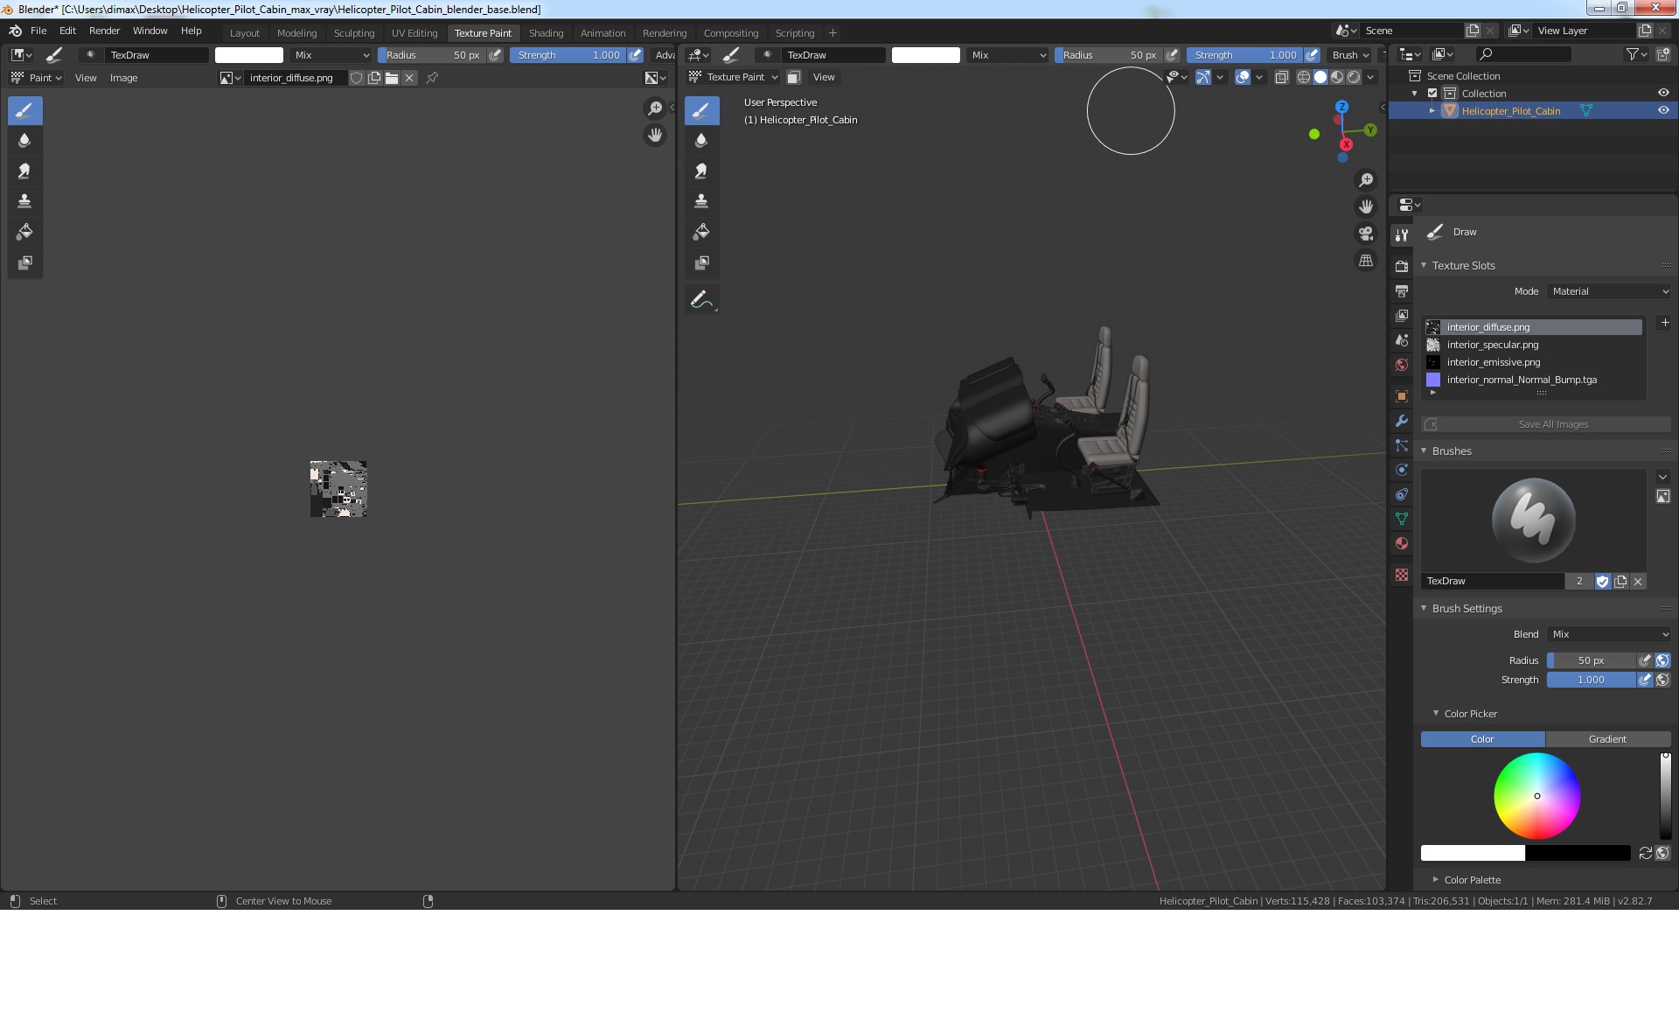Open the Texture Slots Mode Material dropdown
1679x1013 pixels.
point(1609,291)
